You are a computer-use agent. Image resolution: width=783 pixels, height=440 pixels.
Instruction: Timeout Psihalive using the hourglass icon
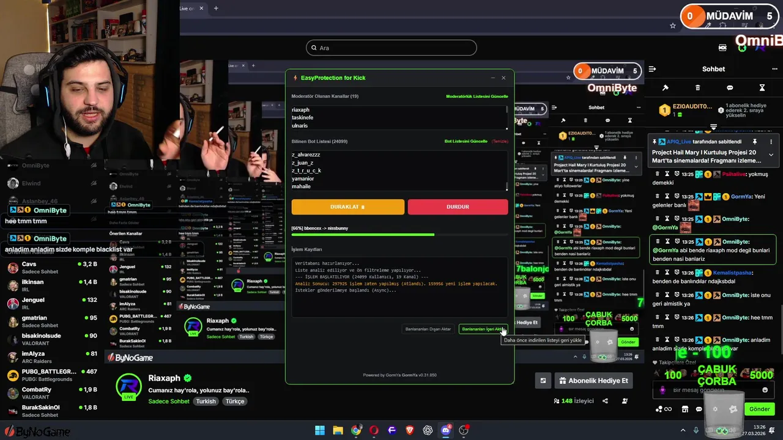click(667, 174)
